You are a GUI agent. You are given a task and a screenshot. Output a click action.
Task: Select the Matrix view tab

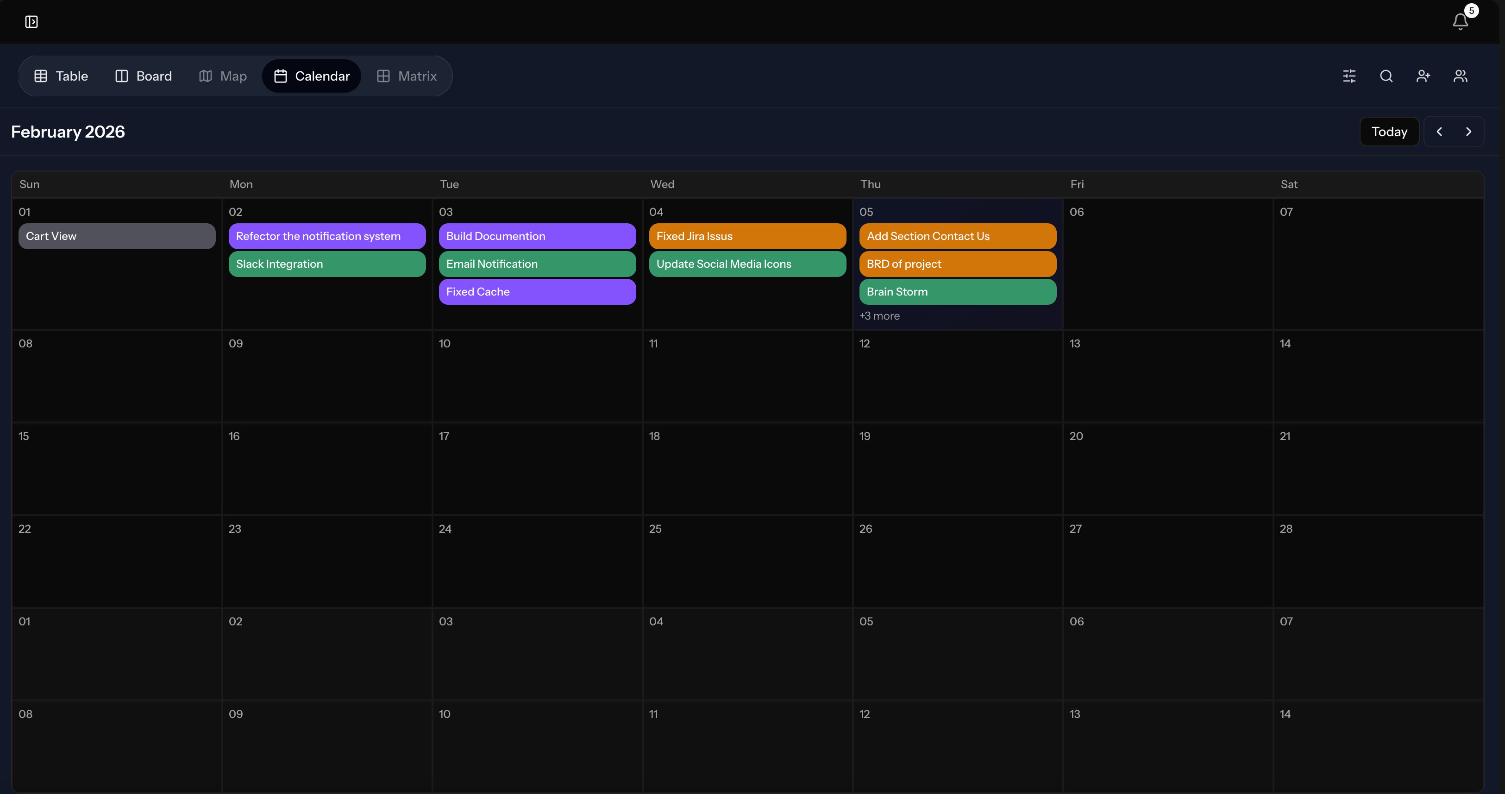407,76
